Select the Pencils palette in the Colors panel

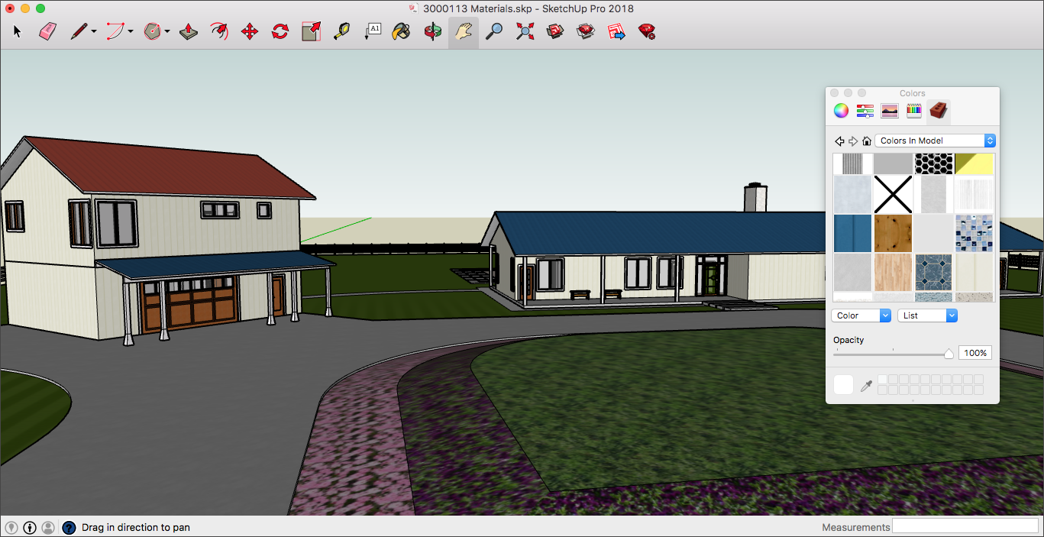pyautogui.click(x=914, y=111)
